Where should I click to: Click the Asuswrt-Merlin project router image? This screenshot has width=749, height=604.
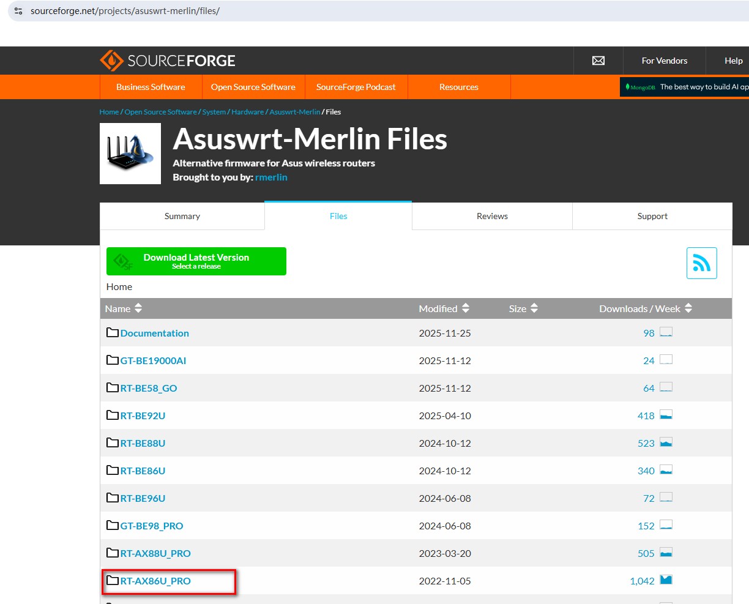pos(130,154)
